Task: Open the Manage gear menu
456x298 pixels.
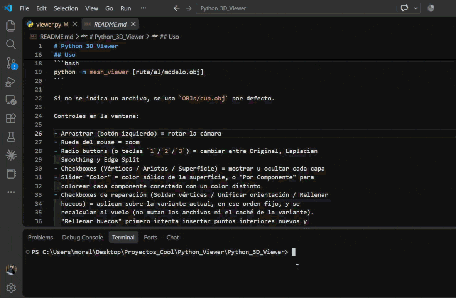Action: 11,288
